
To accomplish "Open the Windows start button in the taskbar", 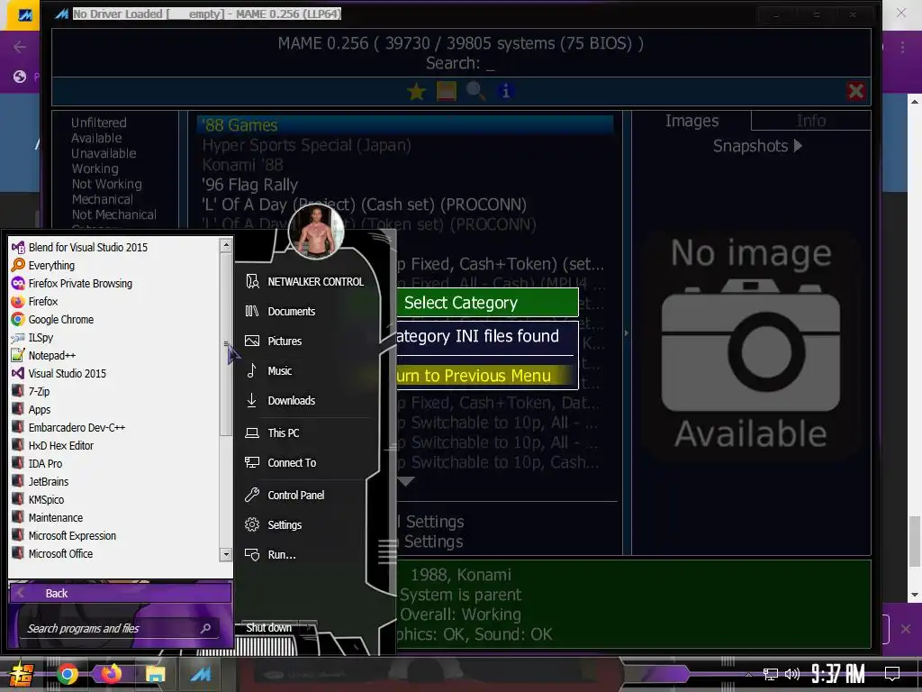I will pyautogui.click(x=22, y=674).
